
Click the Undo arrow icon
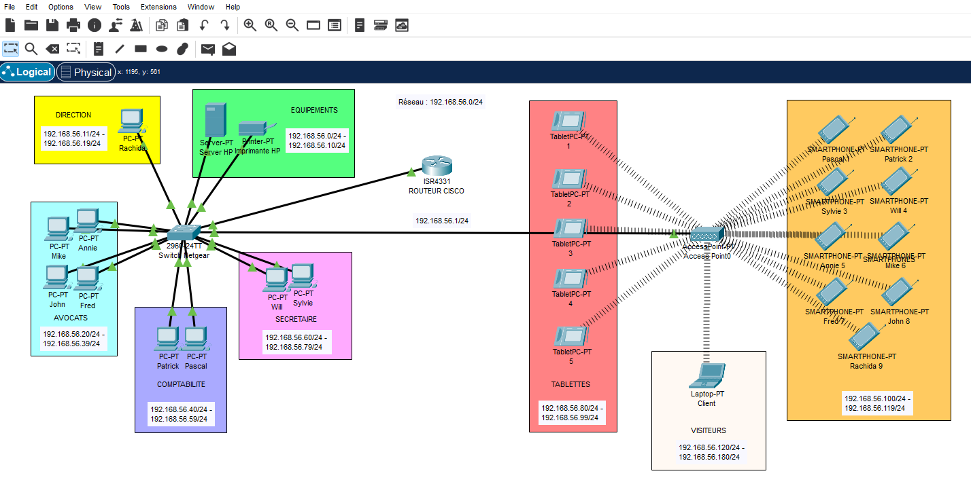(203, 26)
